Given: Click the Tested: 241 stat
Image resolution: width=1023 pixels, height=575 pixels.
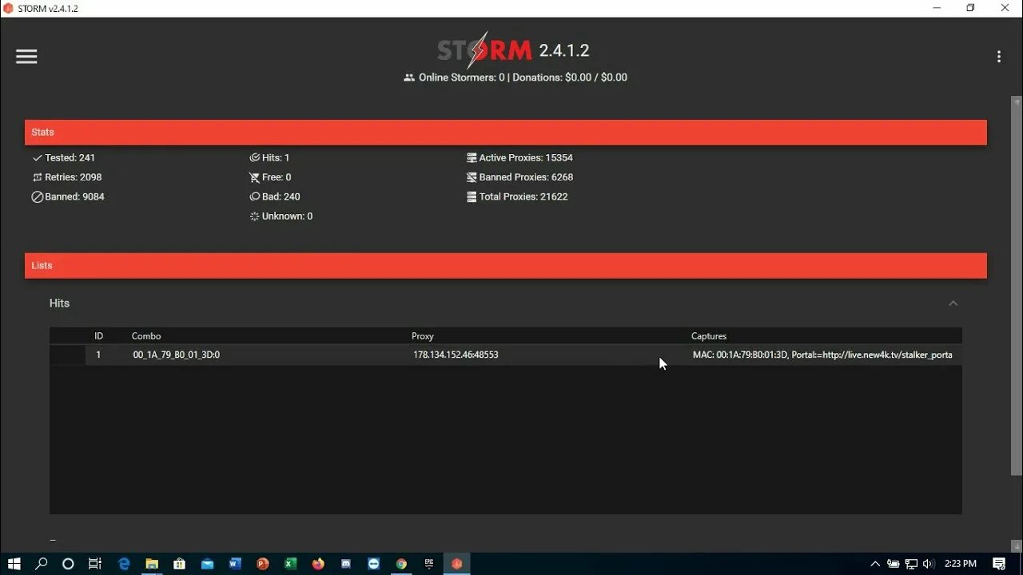Looking at the screenshot, I should [64, 158].
